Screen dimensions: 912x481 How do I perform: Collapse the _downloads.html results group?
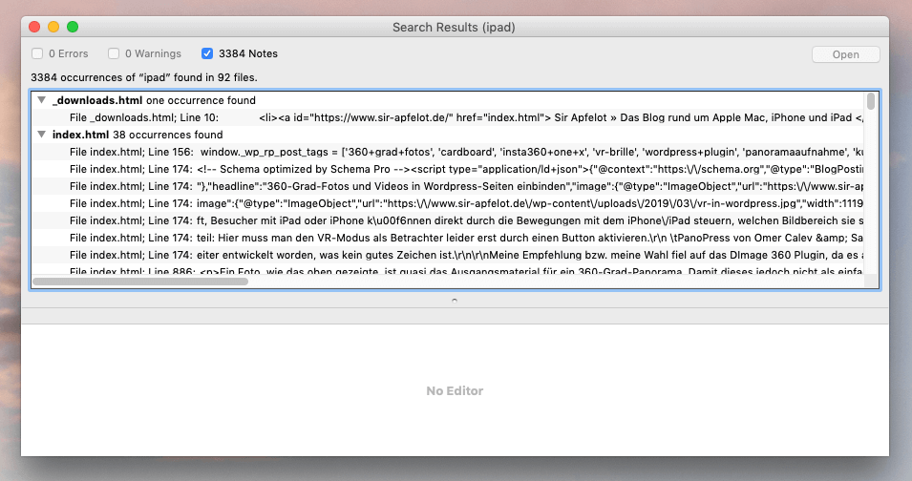pyautogui.click(x=41, y=100)
